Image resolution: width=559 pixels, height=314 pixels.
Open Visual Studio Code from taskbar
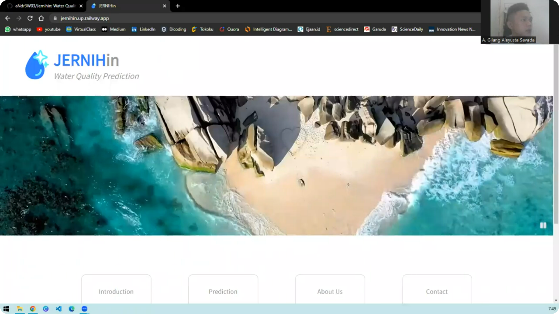click(x=59, y=309)
